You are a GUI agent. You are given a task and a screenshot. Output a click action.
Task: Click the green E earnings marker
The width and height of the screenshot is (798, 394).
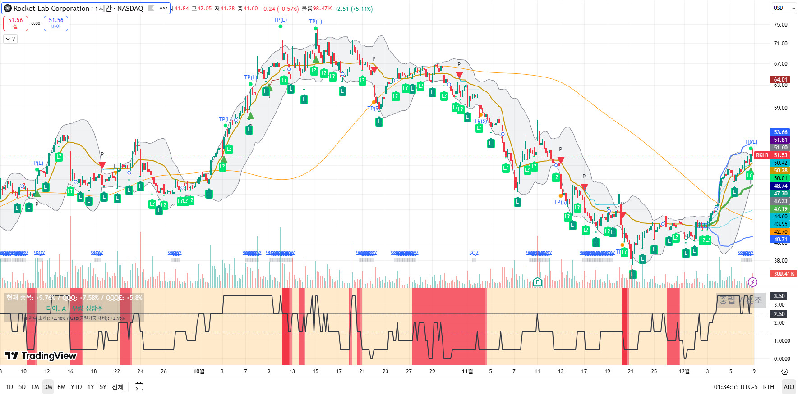click(x=537, y=282)
